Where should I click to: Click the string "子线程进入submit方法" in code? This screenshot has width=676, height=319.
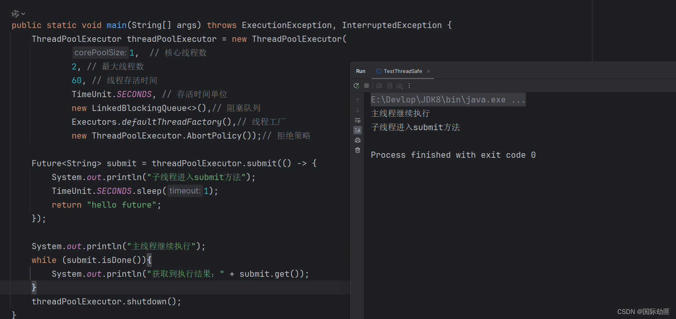(x=196, y=177)
